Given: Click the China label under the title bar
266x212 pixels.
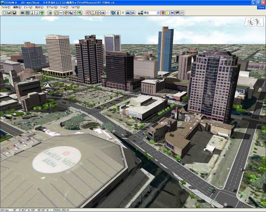Looking at the screenshot, I should click(x=261, y=7).
